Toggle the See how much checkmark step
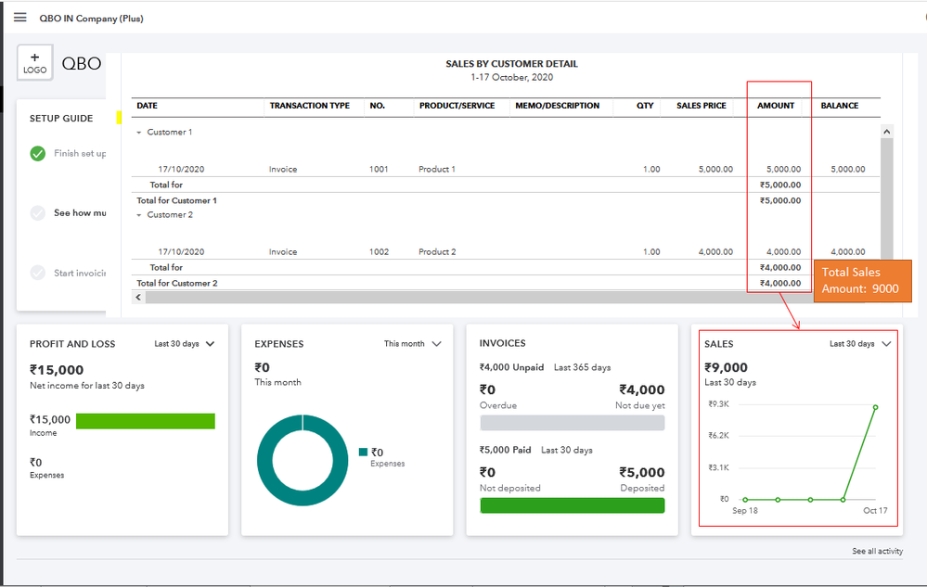The image size is (927, 587). pos(38,213)
